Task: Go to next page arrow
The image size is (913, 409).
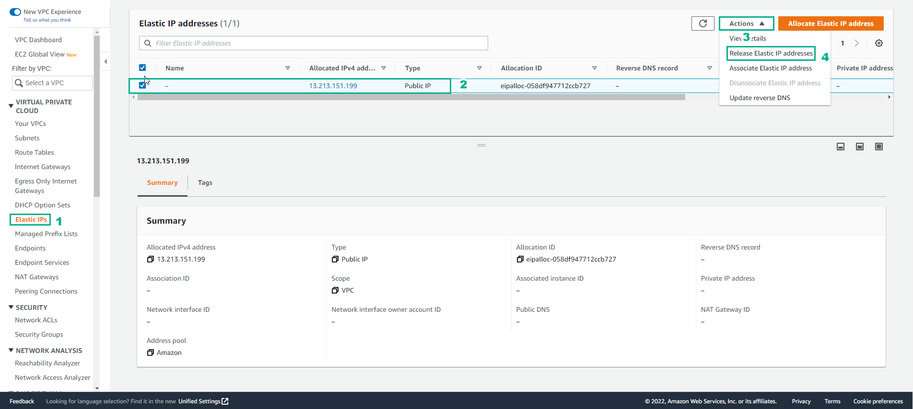Action: coord(857,43)
